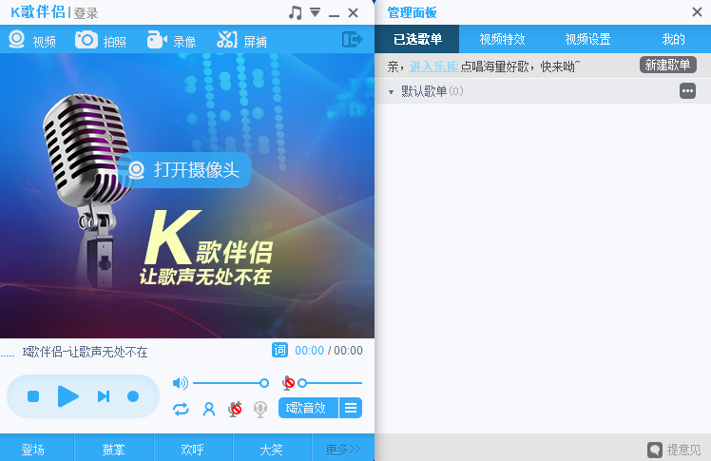Open the 默认歌单 more options ellipsis
711x461 pixels.
point(687,90)
